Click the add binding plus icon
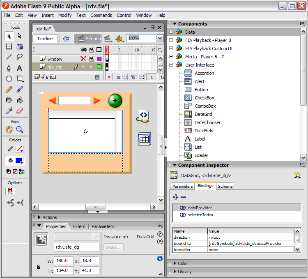This screenshot has width=308, height=279. point(176,197)
